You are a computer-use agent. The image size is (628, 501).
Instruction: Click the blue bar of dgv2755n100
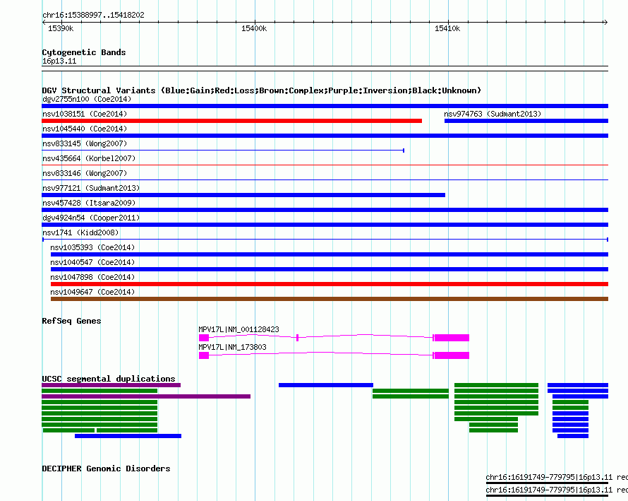coord(325,106)
